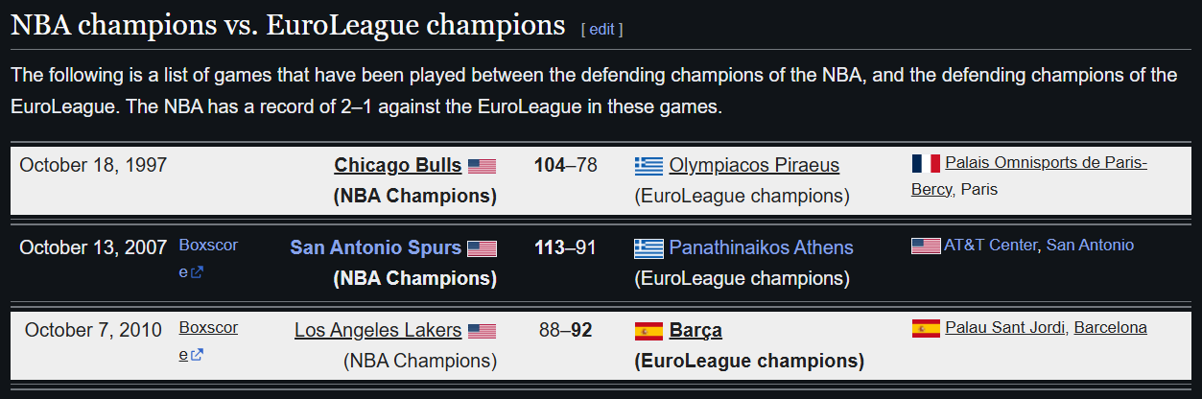
Task: Visit the Palau Sant Jordi venue link
Action: (x=1005, y=327)
